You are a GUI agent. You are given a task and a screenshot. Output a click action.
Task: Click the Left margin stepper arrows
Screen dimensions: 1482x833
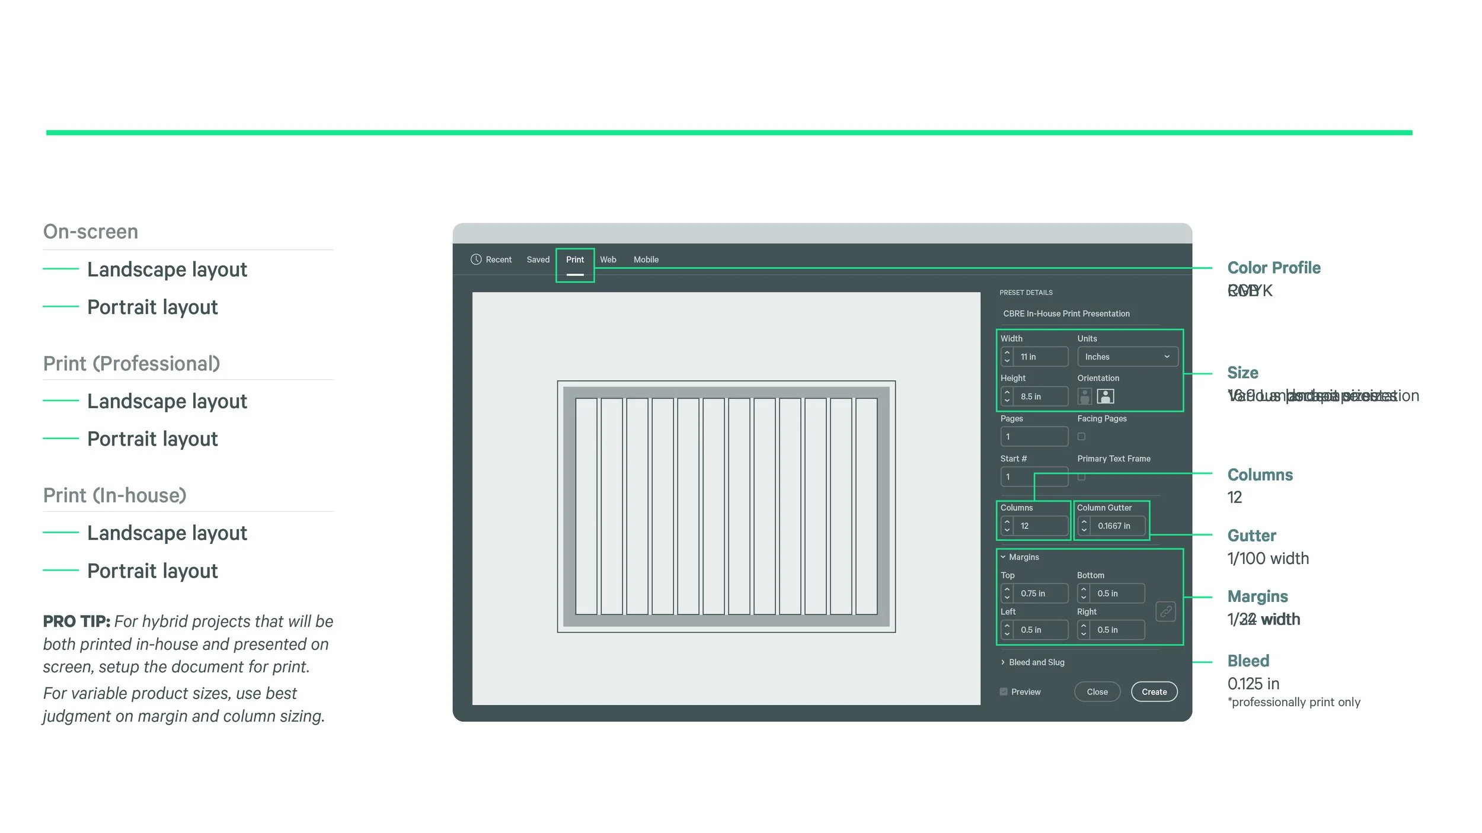point(1007,630)
